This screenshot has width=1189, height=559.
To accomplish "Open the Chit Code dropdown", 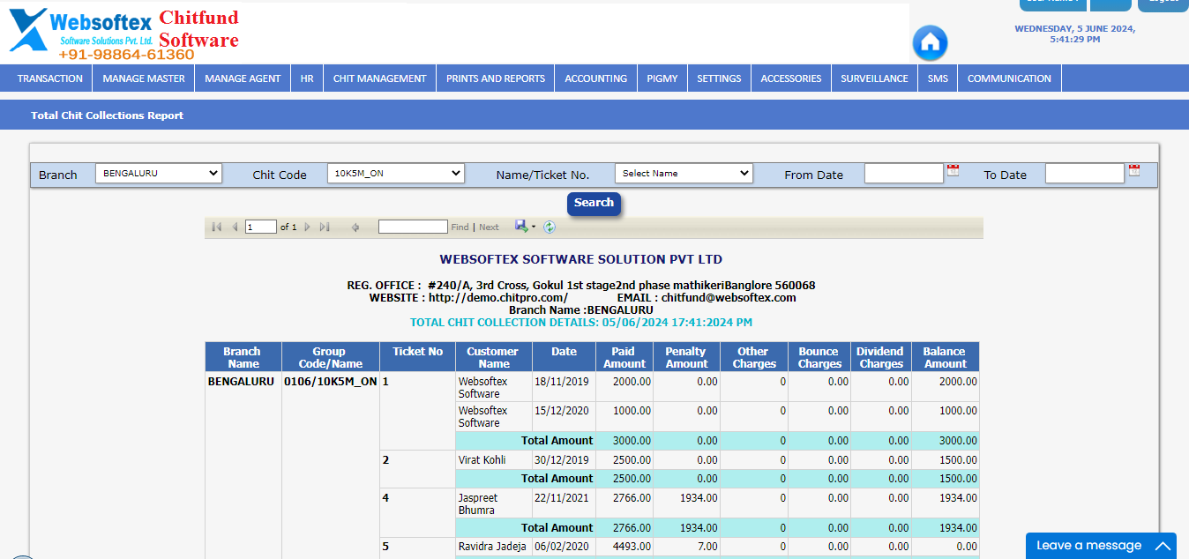I will coord(395,173).
